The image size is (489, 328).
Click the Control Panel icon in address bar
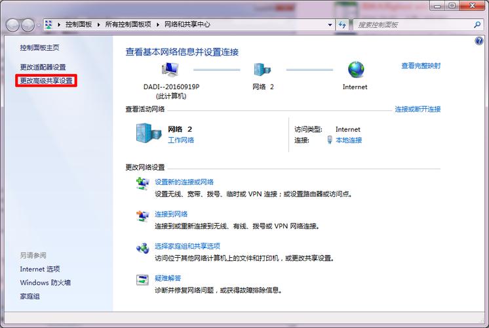[49, 25]
